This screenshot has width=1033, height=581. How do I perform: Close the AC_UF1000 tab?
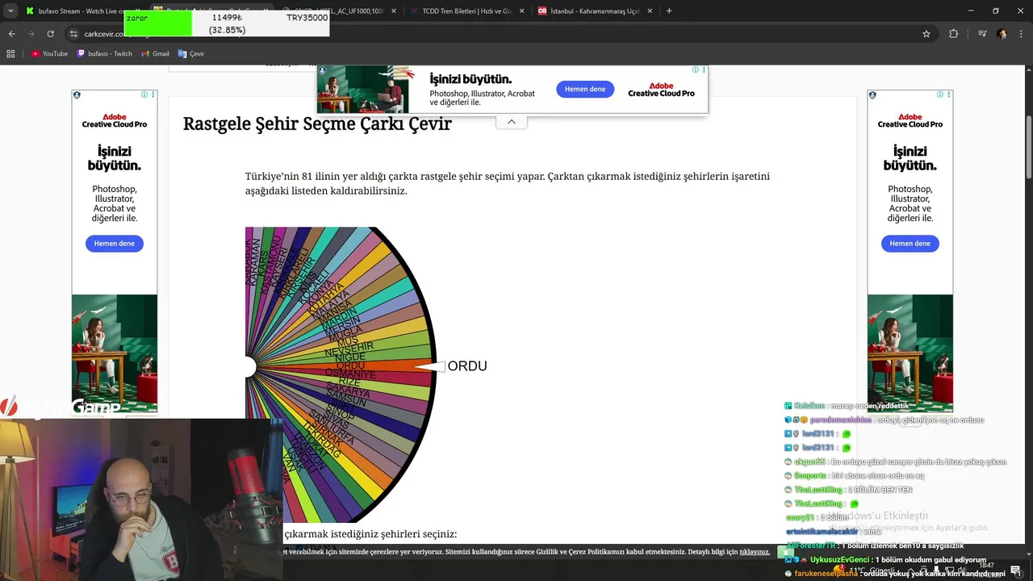(394, 11)
